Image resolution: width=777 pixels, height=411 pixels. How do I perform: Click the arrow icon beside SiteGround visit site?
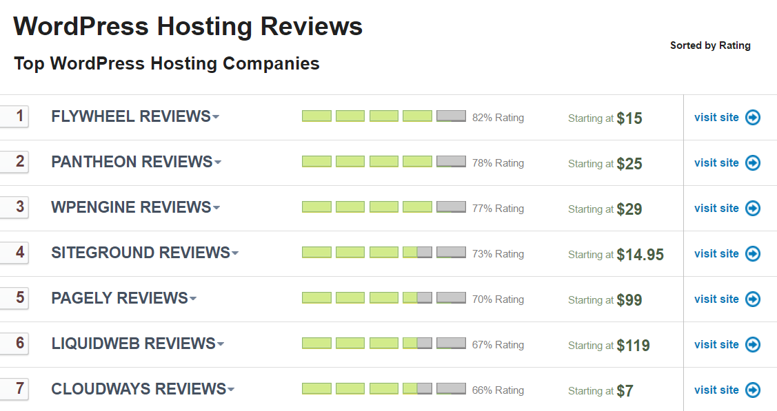click(753, 254)
